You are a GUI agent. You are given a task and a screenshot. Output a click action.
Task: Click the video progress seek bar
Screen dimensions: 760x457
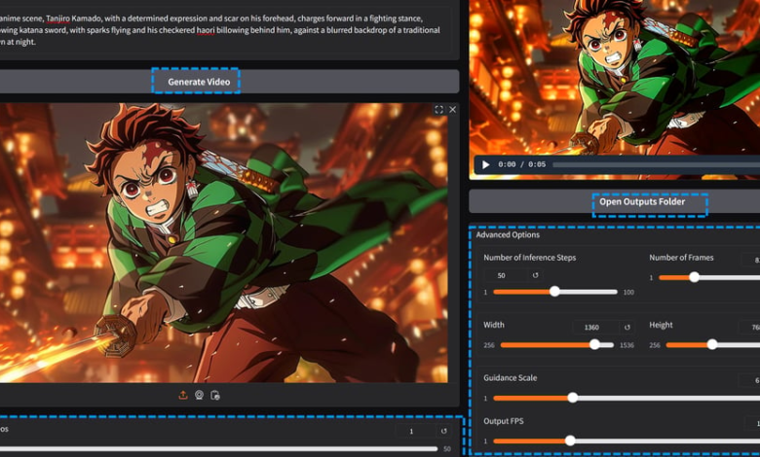[657, 164]
